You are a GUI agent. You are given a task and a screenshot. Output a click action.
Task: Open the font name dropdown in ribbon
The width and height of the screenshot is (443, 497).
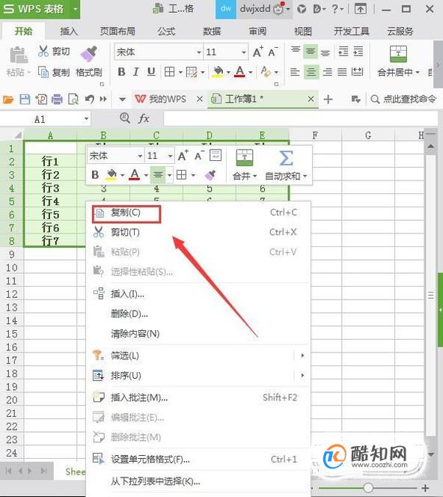click(199, 52)
